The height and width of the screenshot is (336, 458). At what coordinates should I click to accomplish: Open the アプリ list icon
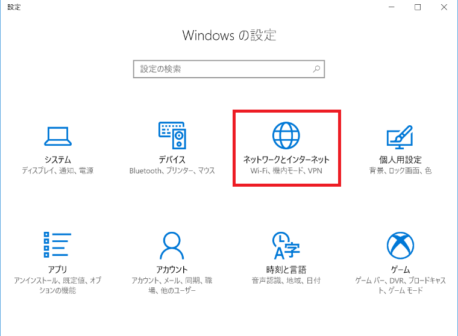tap(57, 244)
